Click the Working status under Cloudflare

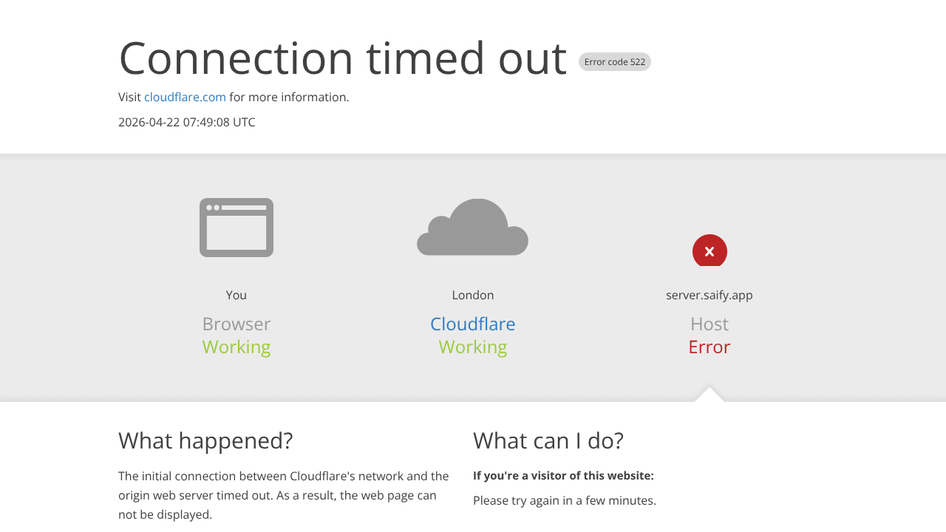coord(473,347)
